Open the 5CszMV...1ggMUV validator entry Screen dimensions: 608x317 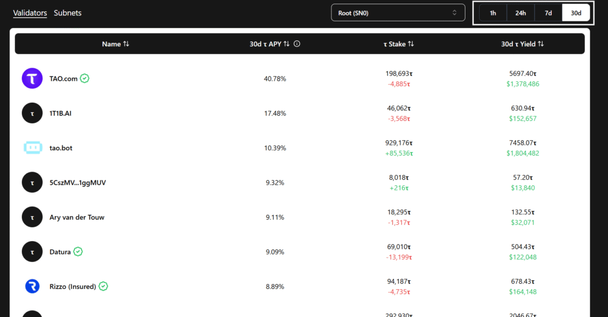[77, 183]
